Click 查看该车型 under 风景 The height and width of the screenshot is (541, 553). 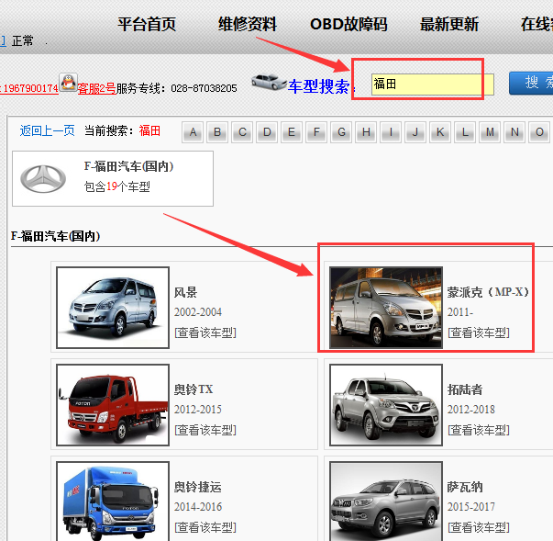(205, 332)
